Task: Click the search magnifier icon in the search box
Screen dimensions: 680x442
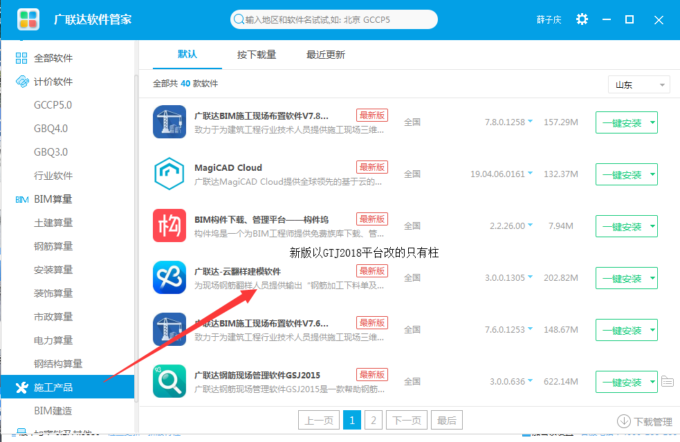Action: (x=239, y=19)
